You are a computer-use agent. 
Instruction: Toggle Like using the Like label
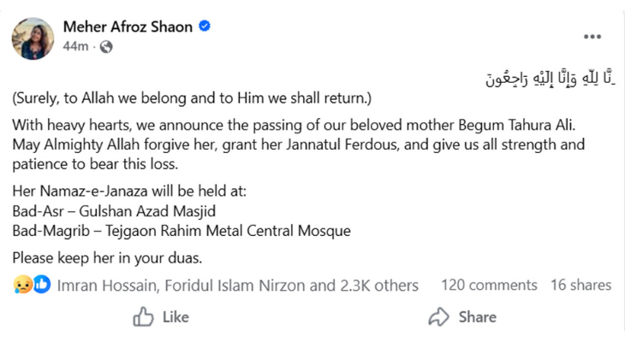tap(175, 317)
